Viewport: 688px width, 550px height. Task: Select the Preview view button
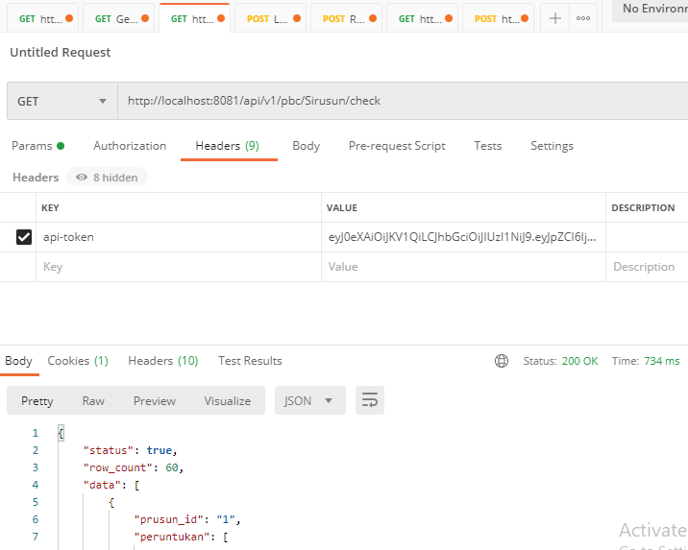tap(155, 400)
